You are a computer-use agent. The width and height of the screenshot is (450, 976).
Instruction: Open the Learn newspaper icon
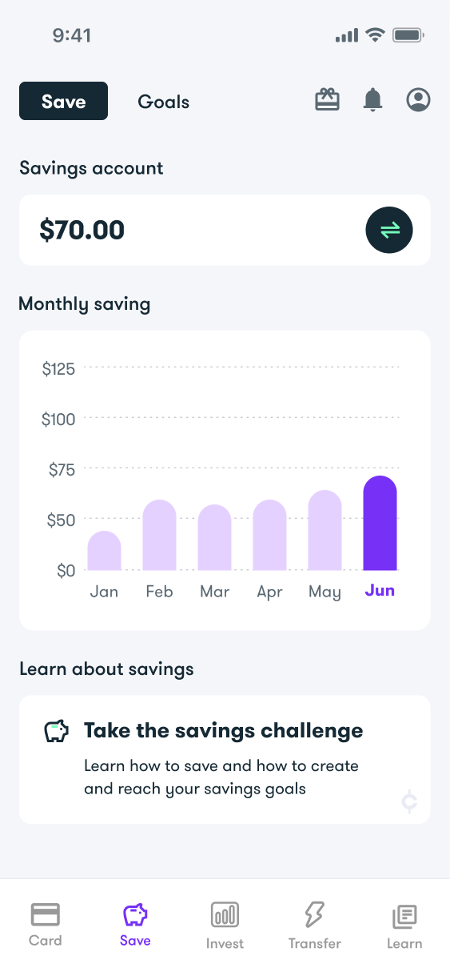pos(404,916)
